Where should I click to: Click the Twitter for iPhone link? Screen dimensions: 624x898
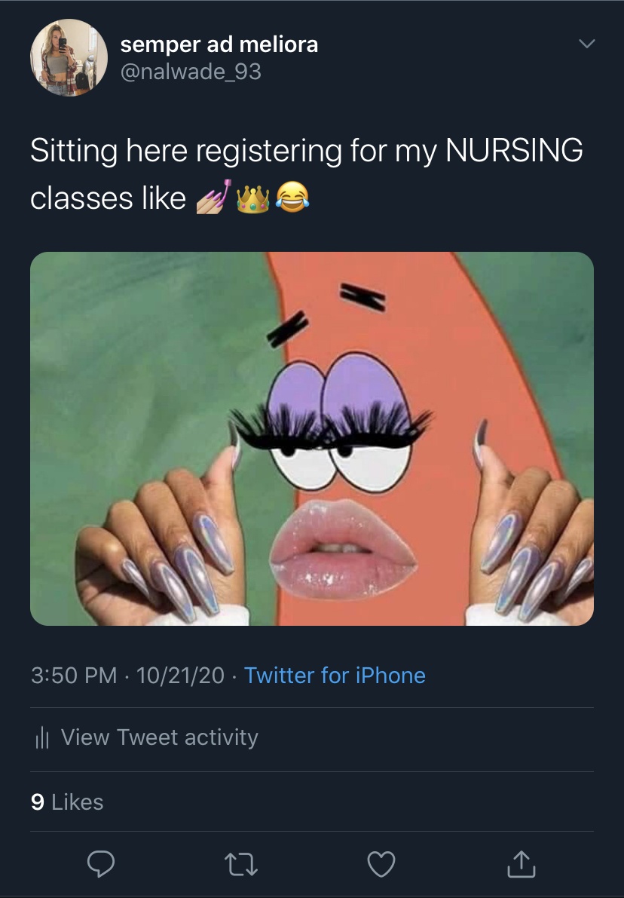click(x=335, y=676)
